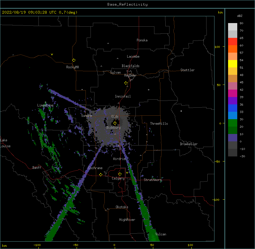
Task: Click the Sundre label
Action: coord(86,116)
